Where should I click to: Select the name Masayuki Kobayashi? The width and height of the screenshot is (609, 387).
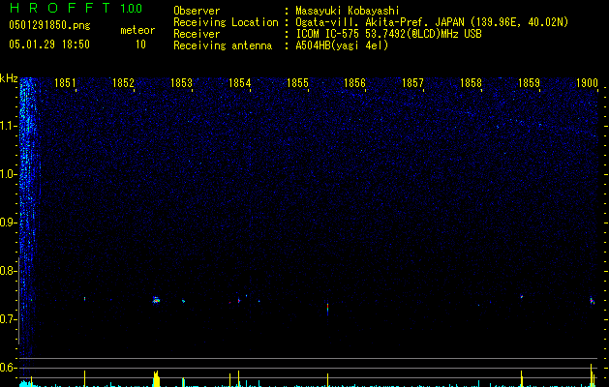(348, 11)
